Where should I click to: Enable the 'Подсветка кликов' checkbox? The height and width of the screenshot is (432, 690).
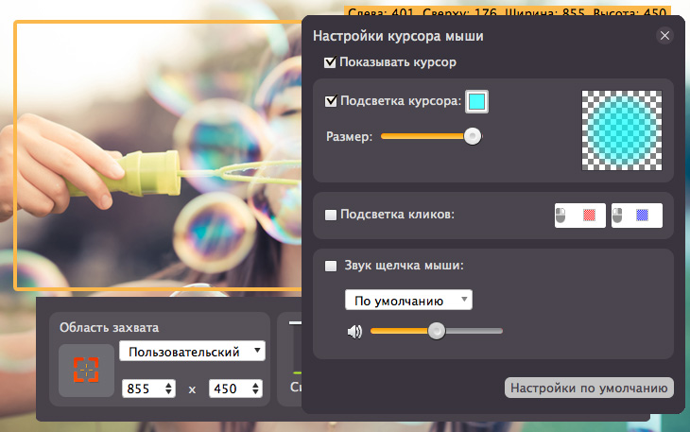coord(331,215)
